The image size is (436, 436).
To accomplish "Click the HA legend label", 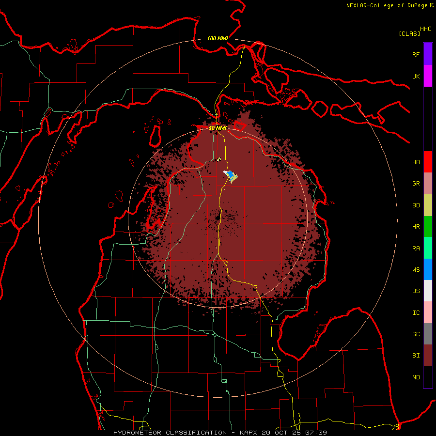I will (x=416, y=162).
